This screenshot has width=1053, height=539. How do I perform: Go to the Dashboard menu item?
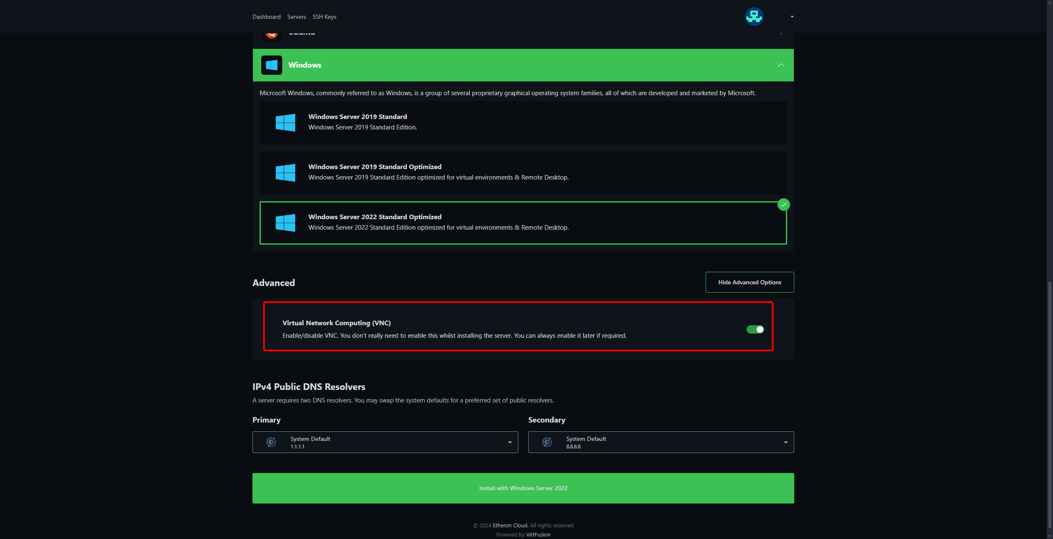pos(266,17)
